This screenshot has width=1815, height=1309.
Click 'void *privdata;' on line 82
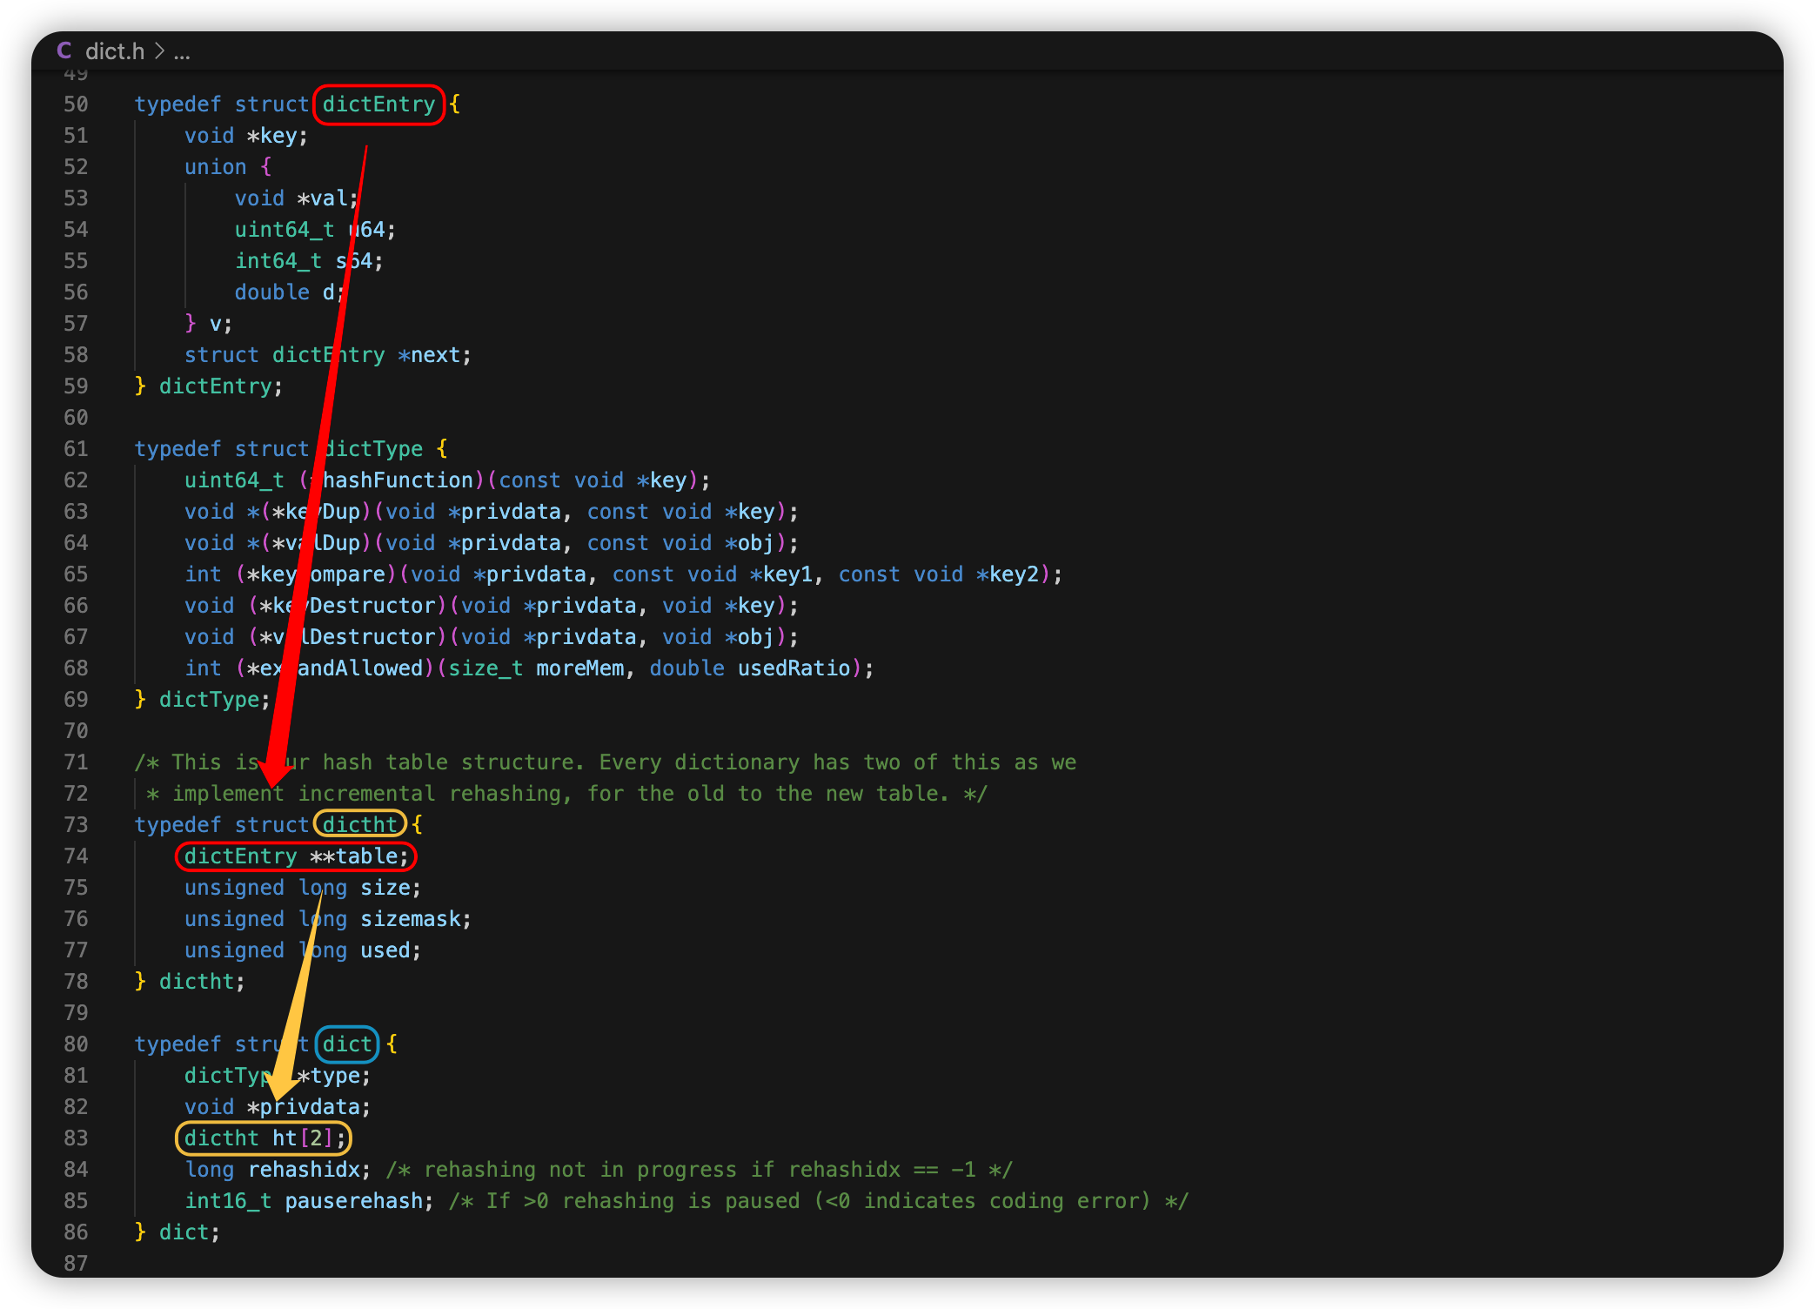[278, 1107]
